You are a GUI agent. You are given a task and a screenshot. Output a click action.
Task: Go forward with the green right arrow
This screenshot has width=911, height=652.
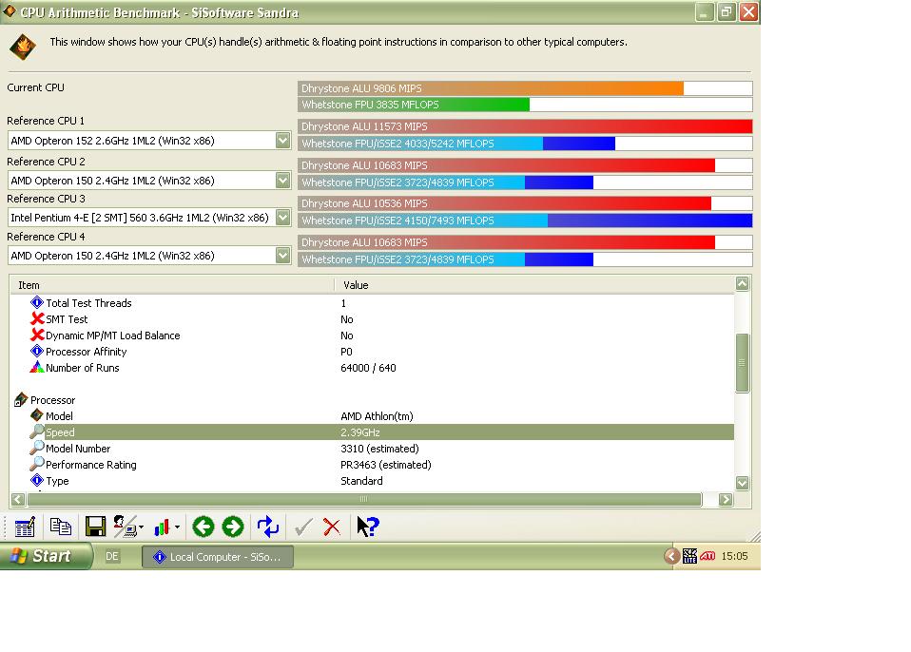coord(232,527)
